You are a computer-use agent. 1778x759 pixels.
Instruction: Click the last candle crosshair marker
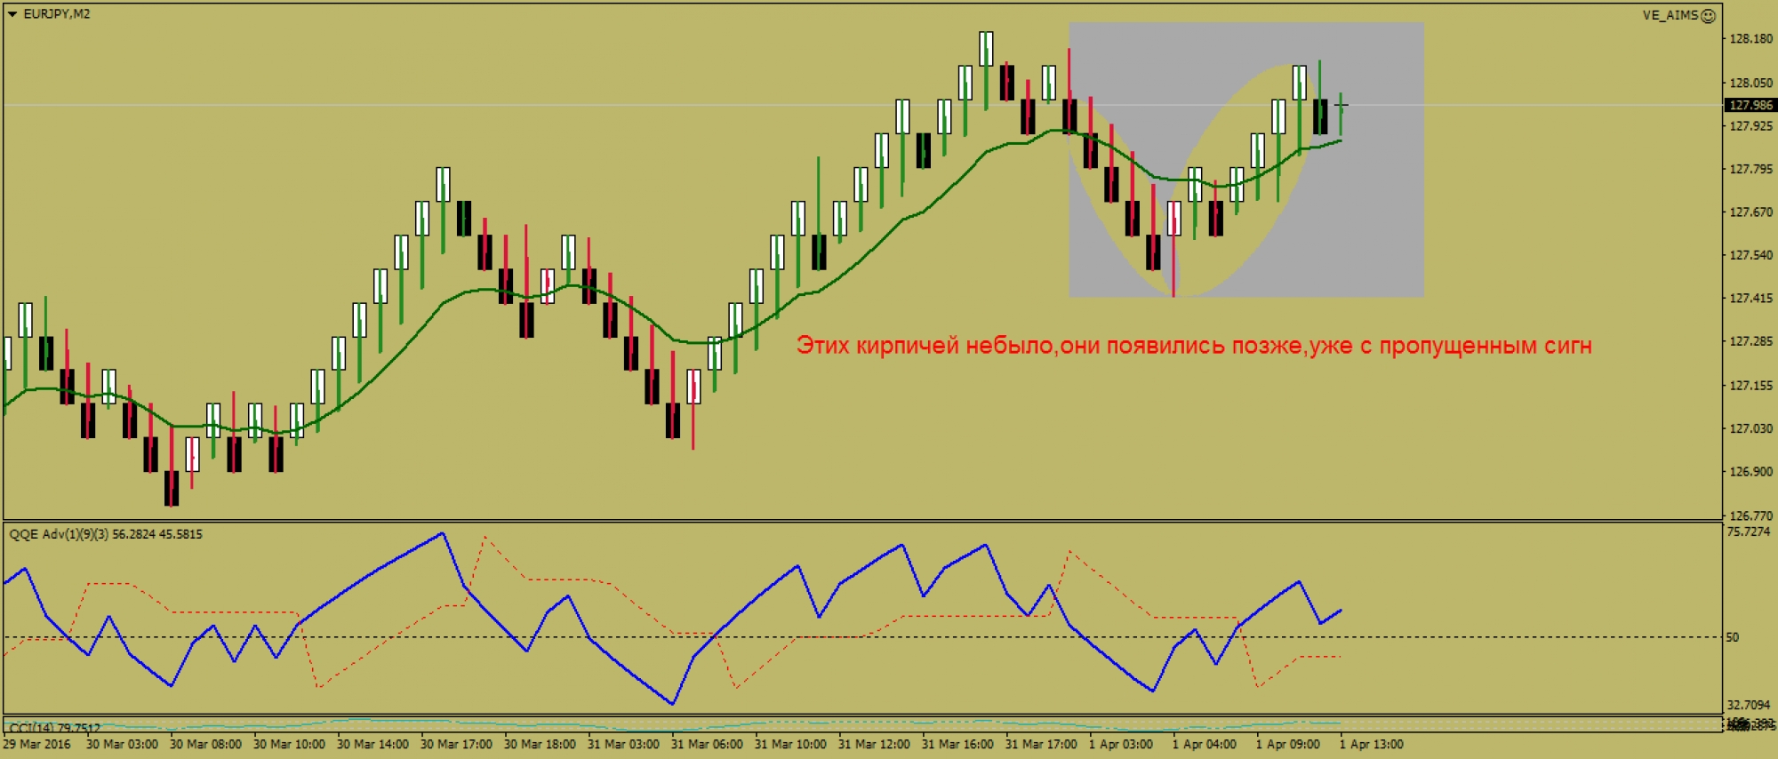coord(1341,105)
